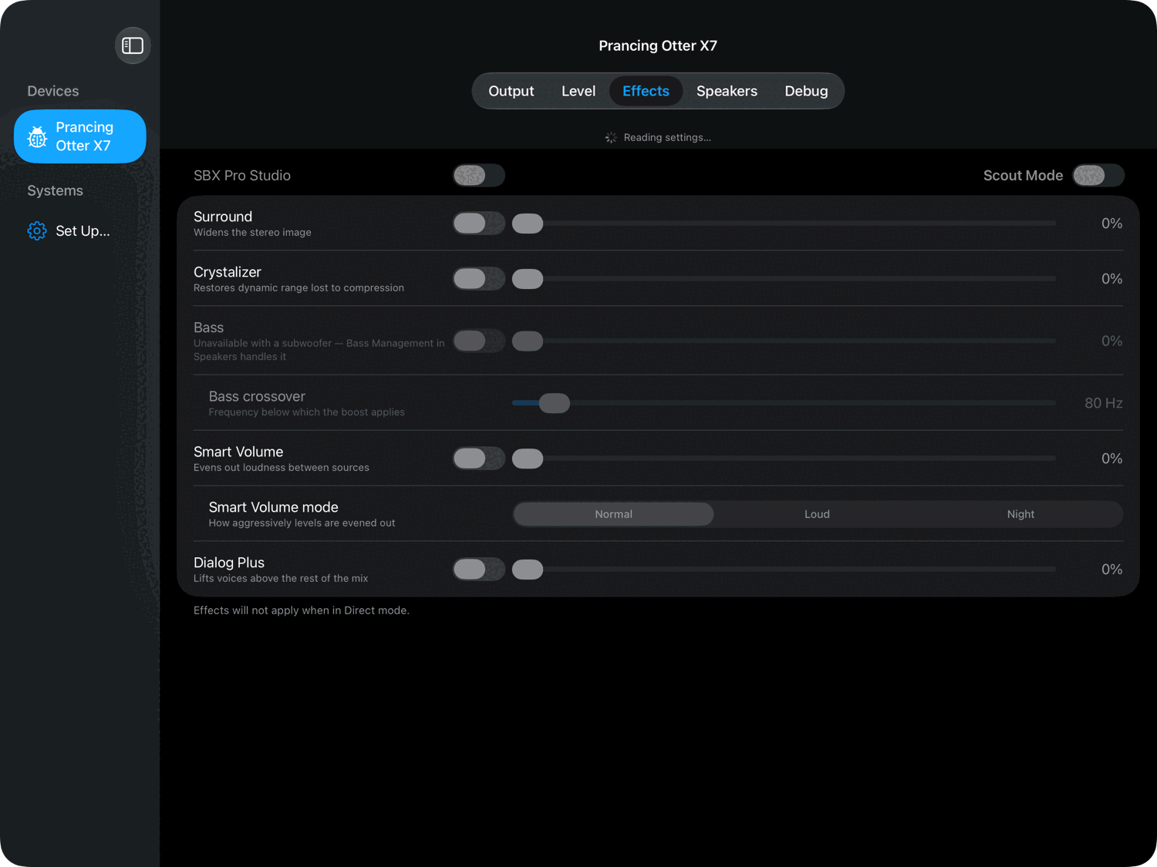The height and width of the screenshot is (867, 1157).
Task: Click the Prancing Otter X7 window title
Action: click(x=658, y=45)
